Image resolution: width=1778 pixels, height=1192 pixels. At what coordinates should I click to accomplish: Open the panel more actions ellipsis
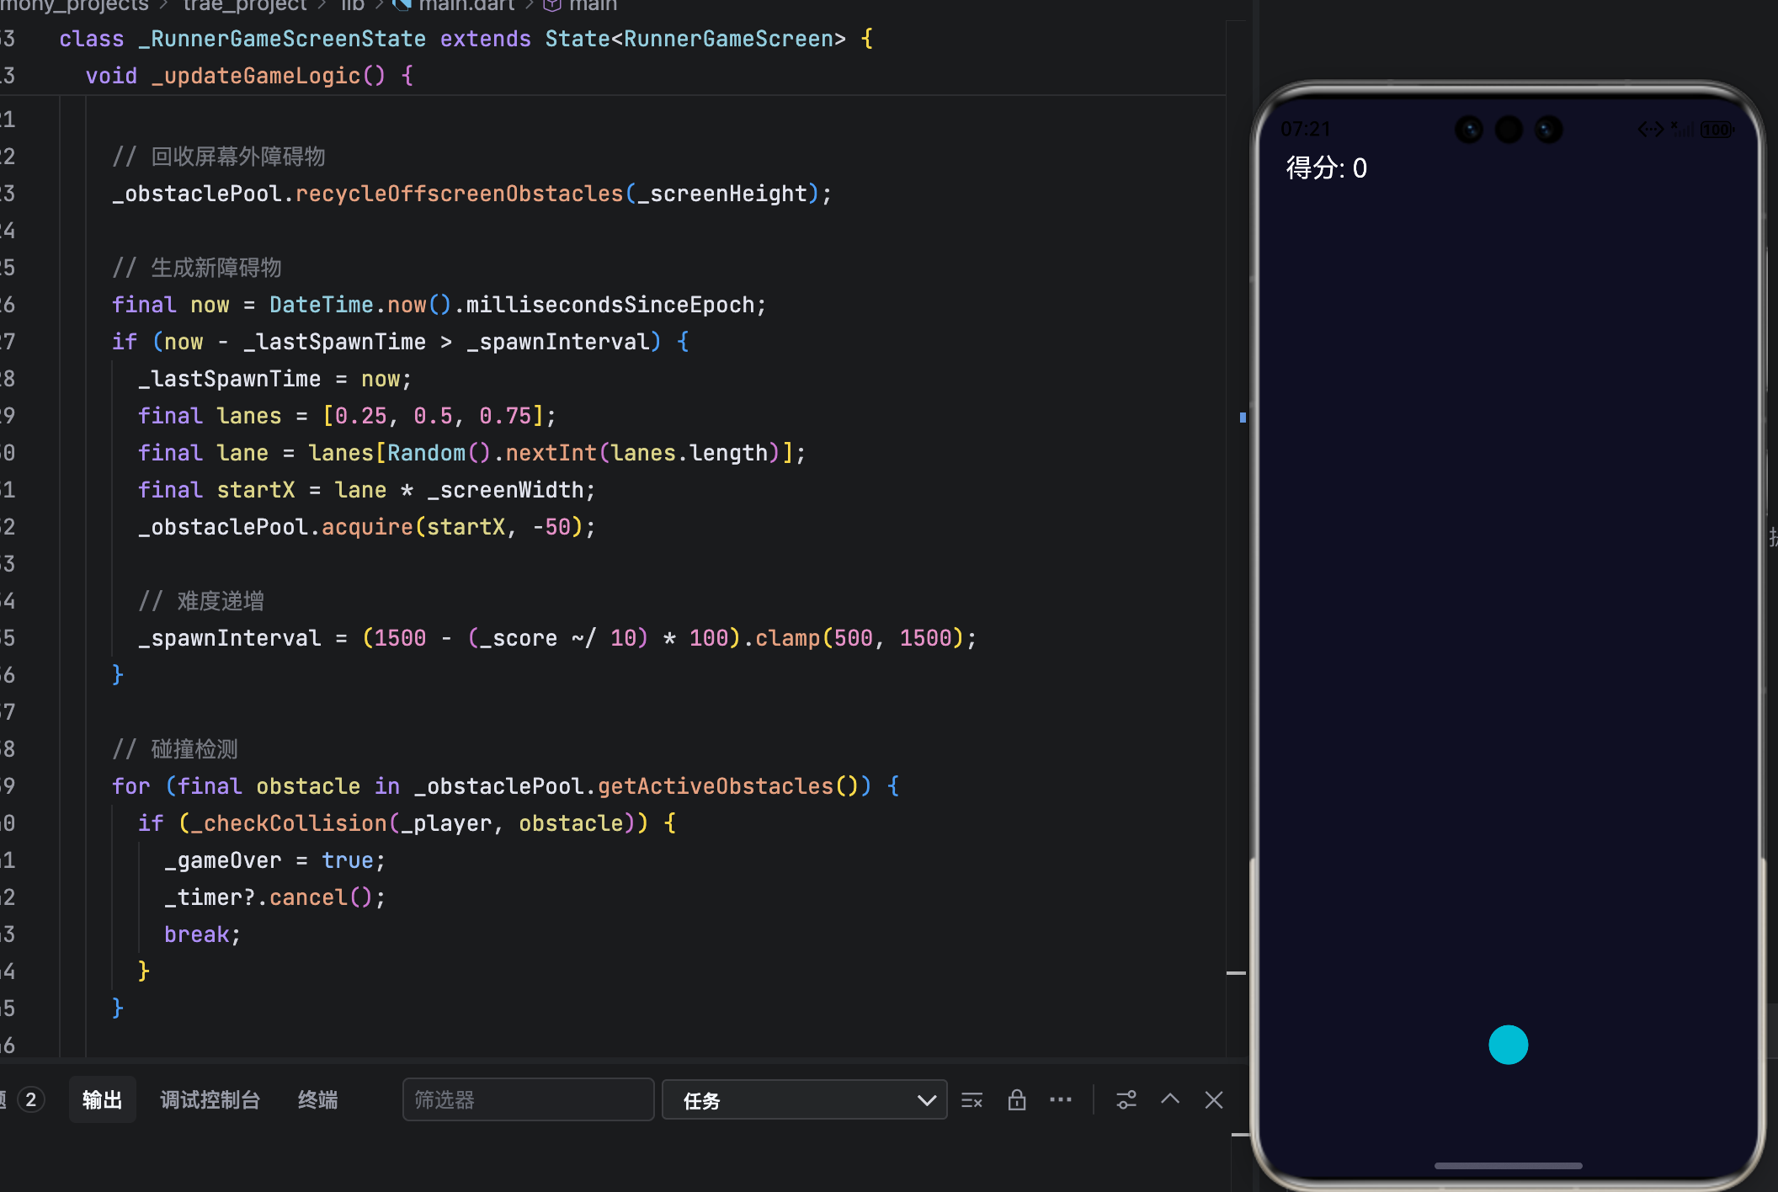1061,1100
